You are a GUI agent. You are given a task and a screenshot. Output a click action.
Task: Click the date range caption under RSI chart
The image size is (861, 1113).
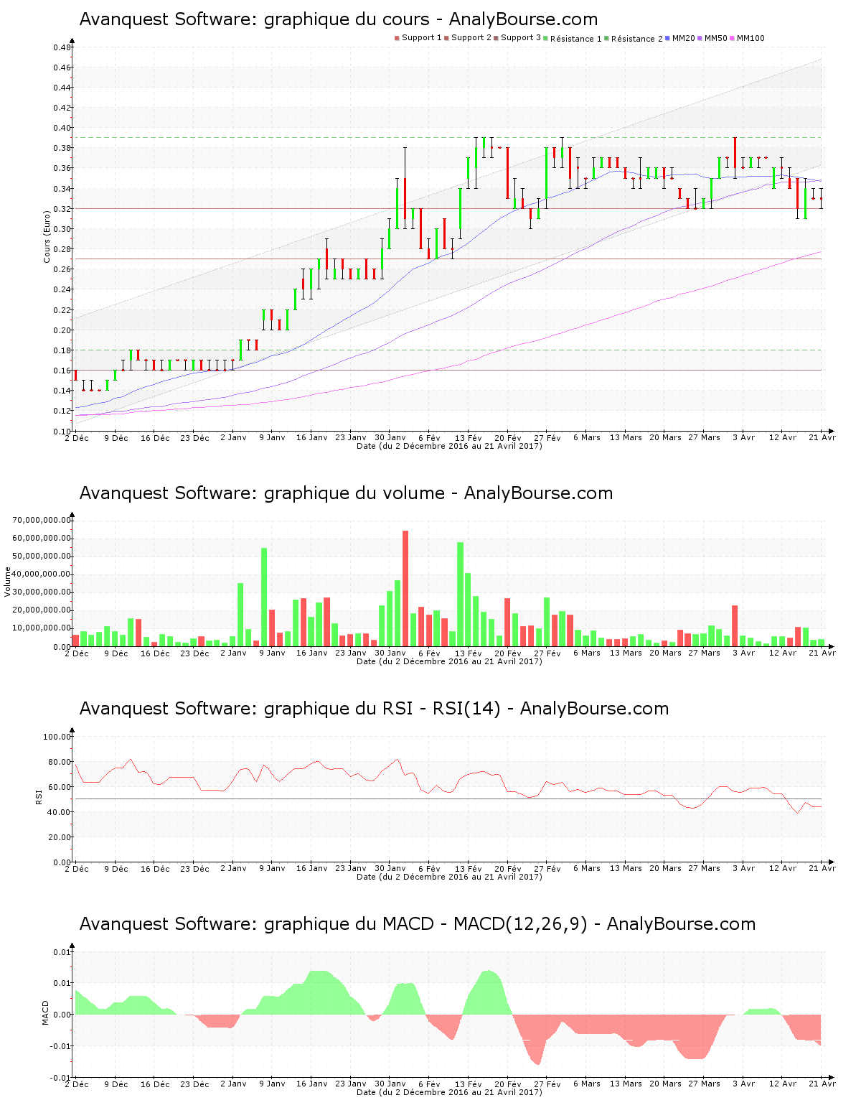click(x=449, y=877)
